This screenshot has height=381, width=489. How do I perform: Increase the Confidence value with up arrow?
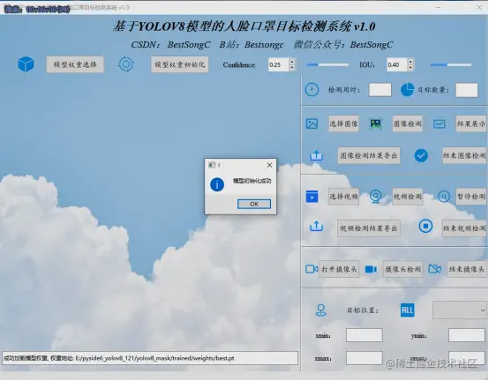[292, 62]
